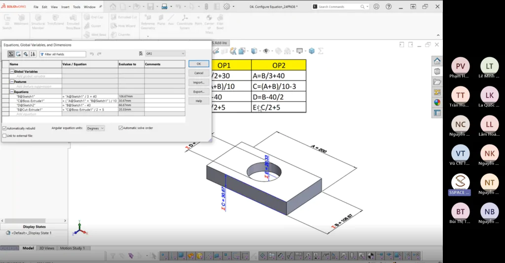
Task: Open Design Library in task pane
Action: pyautogui.click(x=437, y=71)
